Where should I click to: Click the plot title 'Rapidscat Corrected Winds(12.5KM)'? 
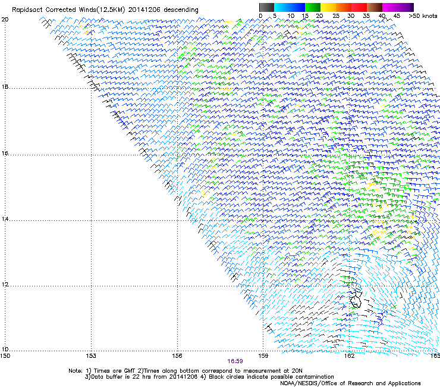(x=68, y=10)
